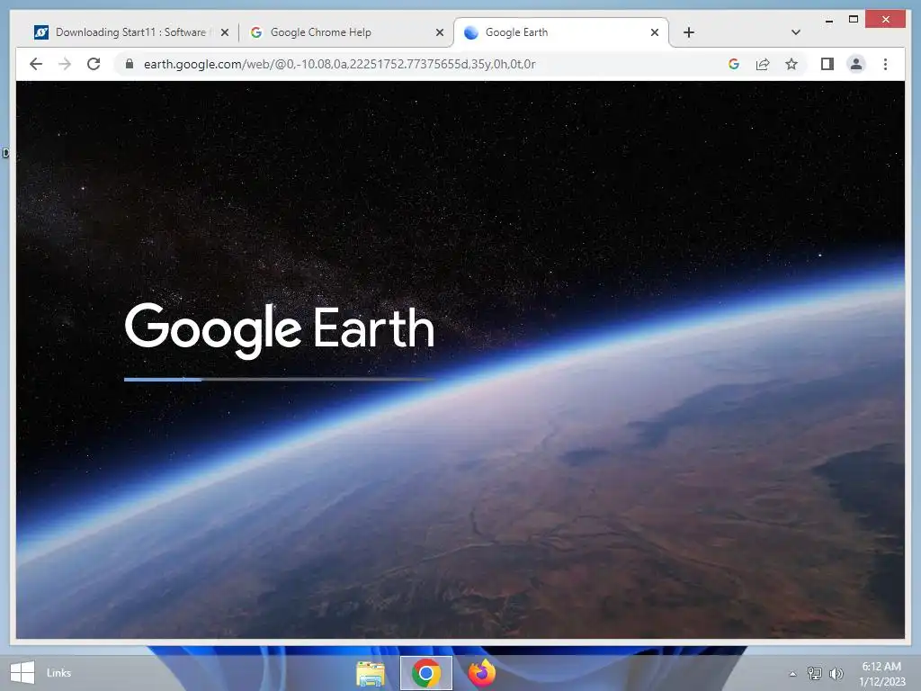Open the Windows Start button
This screenshot has height=691, width=921.
[x=22, y=673]
